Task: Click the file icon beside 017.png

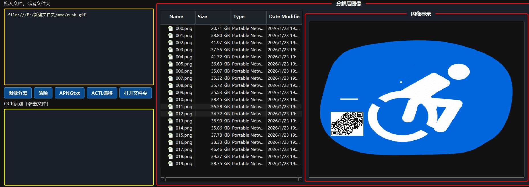Action: 170,149
